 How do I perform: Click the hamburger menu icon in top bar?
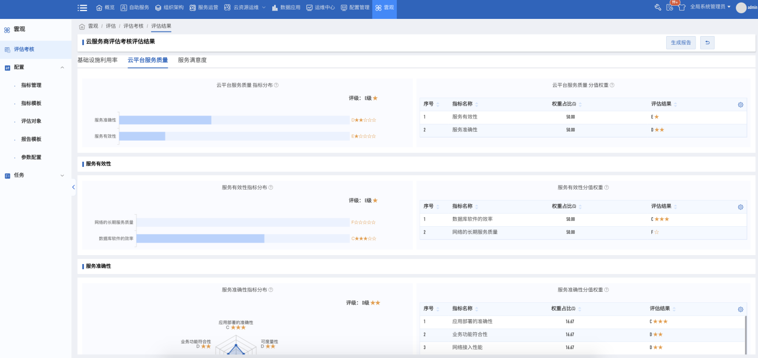point(82,7)
